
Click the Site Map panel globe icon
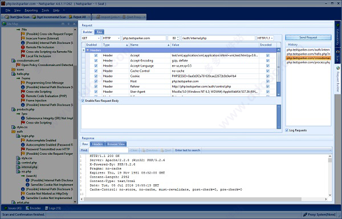click(4, 24)
